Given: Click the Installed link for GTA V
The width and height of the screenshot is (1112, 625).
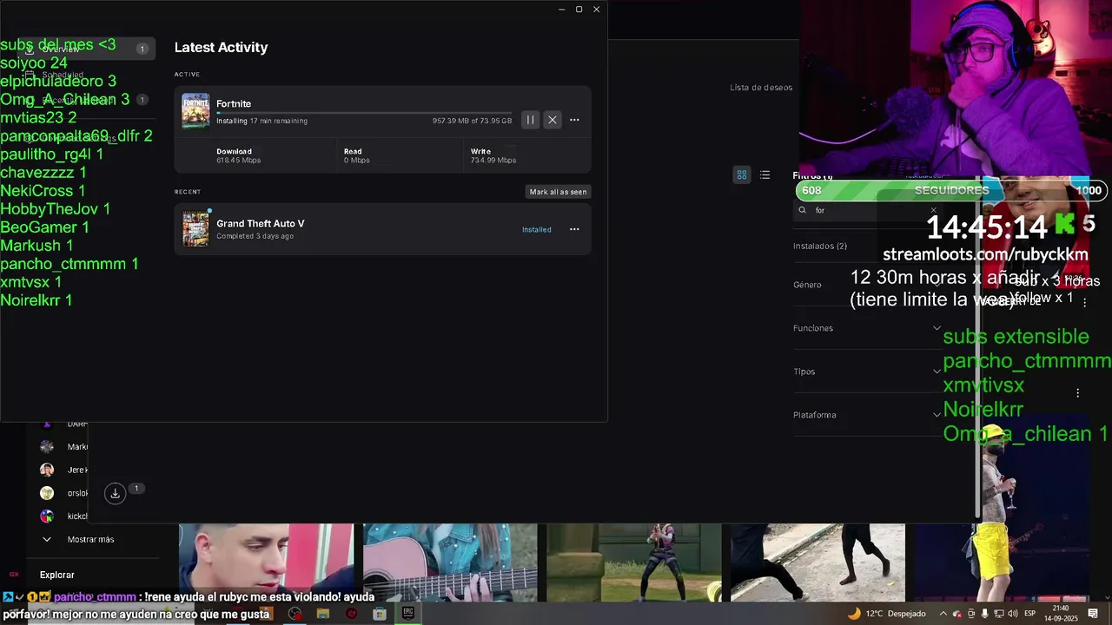Looking at the screenshot, I should [x=537, y=229].
